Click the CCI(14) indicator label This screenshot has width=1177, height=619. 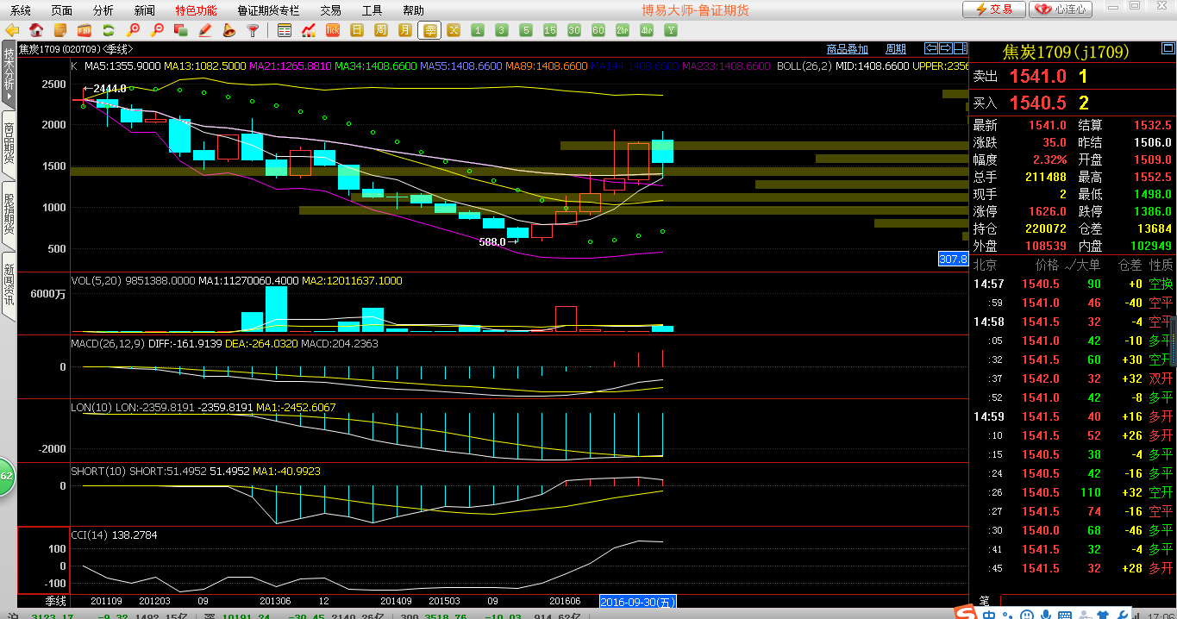point(90,535)
